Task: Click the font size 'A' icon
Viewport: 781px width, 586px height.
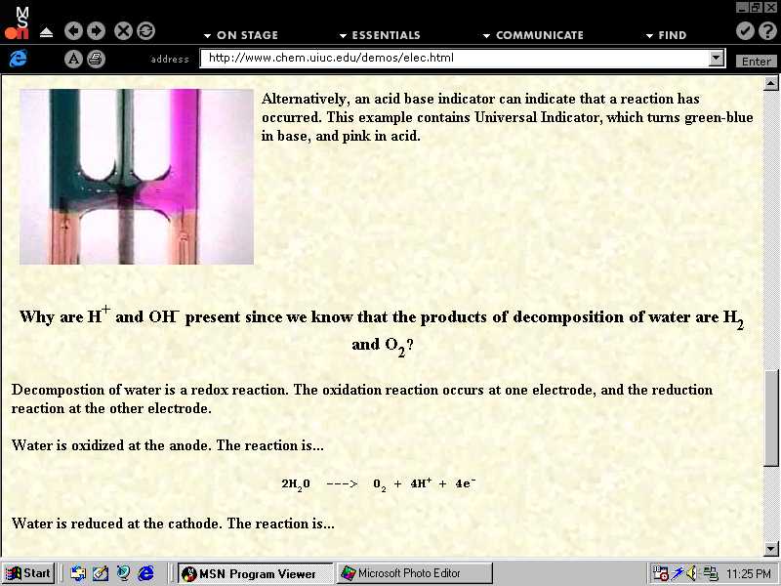Action: (x=73, y=59)
